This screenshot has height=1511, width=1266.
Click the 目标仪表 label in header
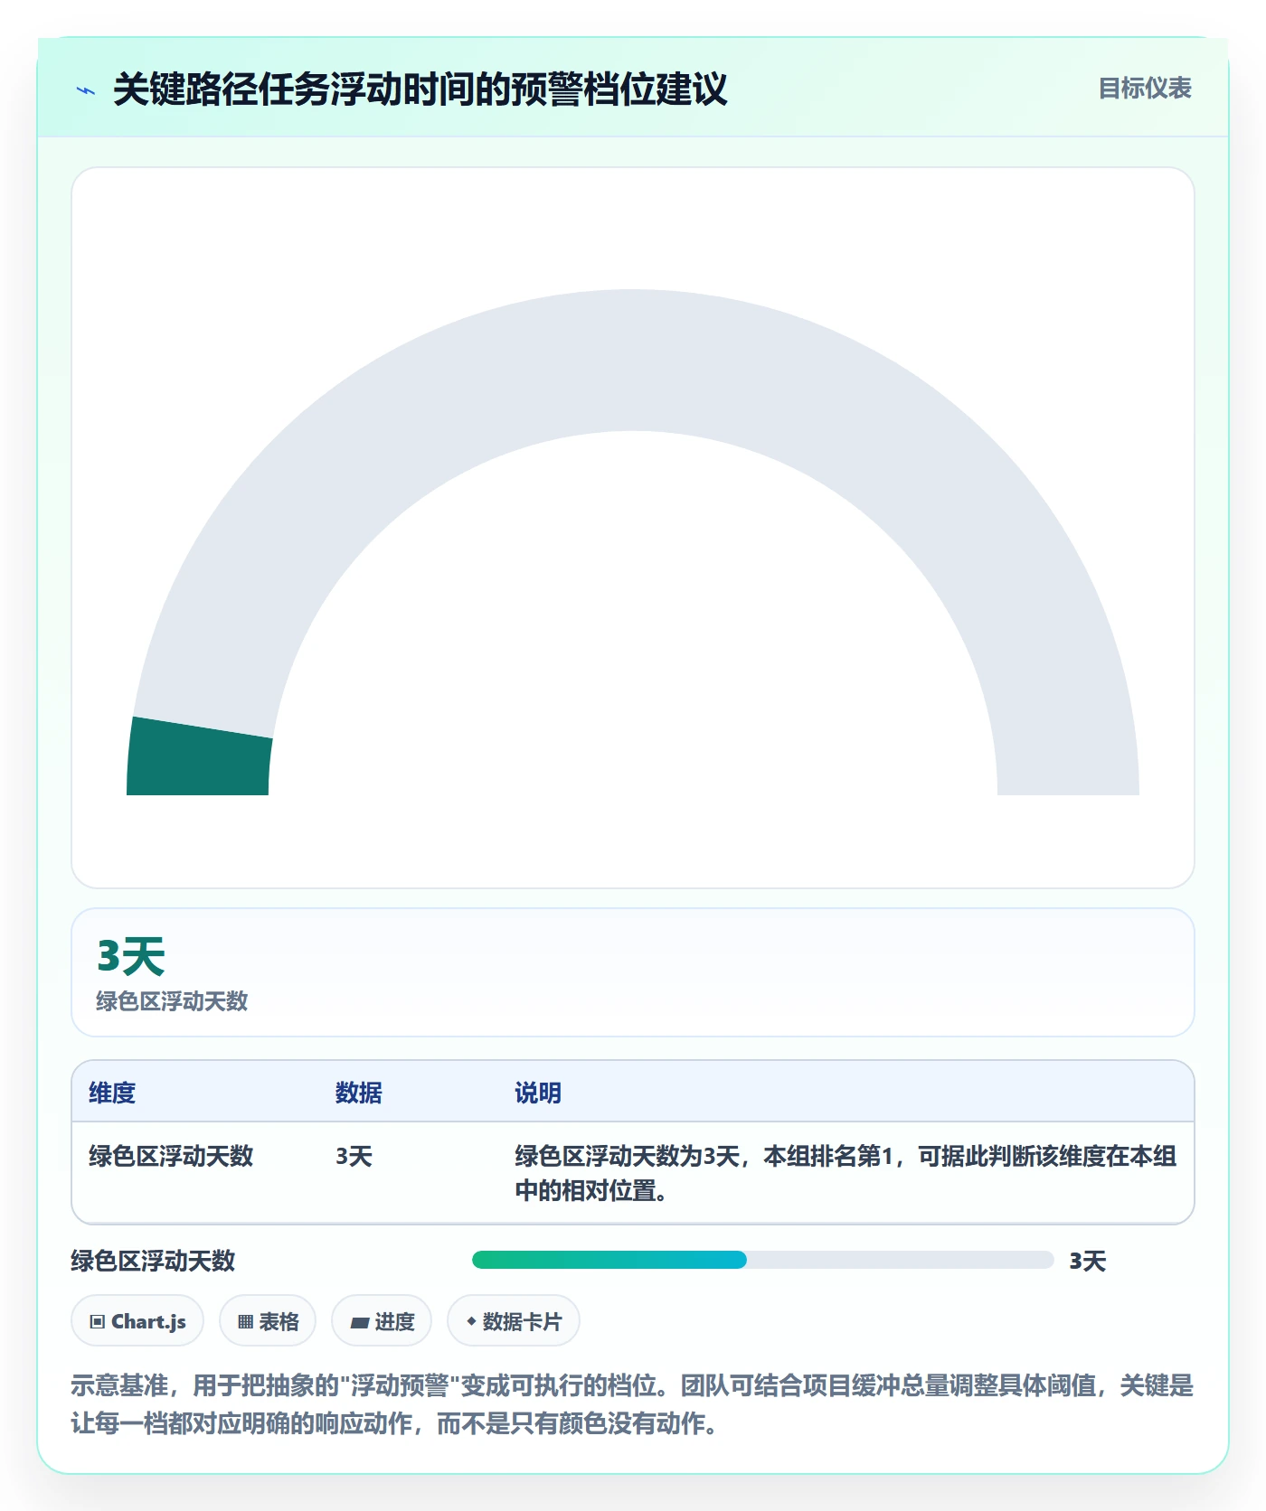coord(1144,89)
